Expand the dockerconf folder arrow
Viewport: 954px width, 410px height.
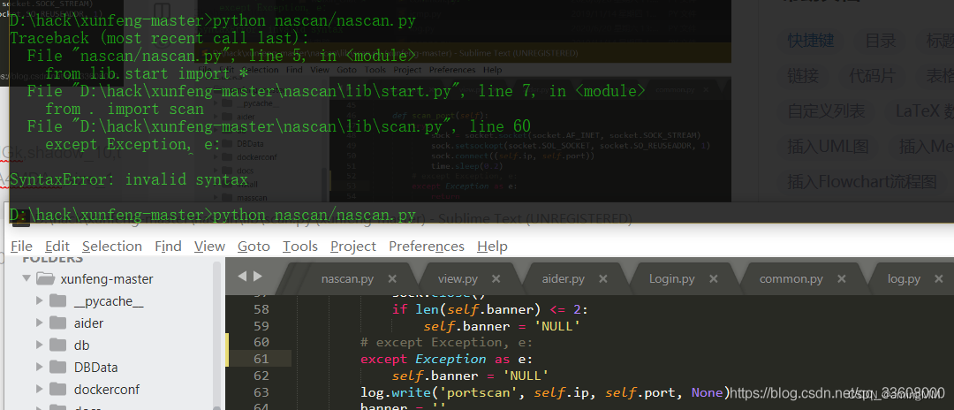pyautogui.click(x=39, y=389)
